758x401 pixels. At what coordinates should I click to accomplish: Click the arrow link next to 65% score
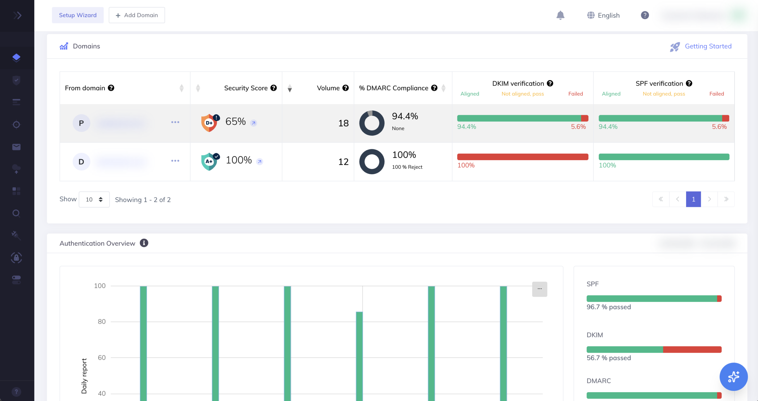coord(253,123)
